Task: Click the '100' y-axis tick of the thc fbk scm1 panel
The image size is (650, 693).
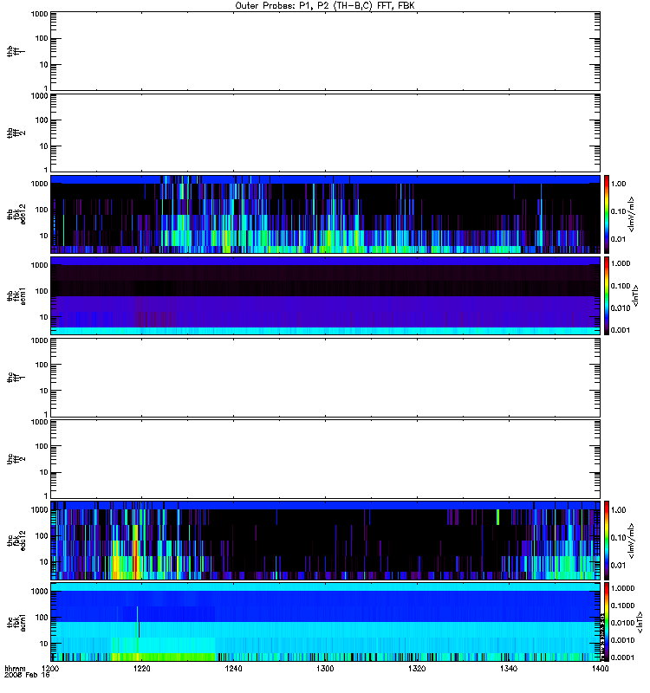Action: [x=42, y=618]
